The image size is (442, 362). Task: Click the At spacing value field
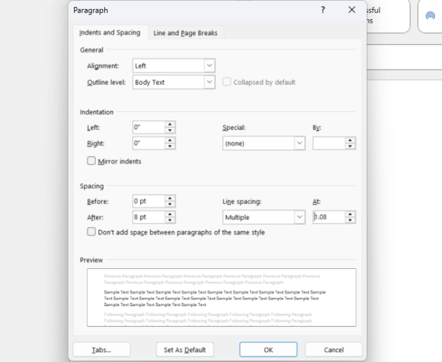[x=329, y=217]
